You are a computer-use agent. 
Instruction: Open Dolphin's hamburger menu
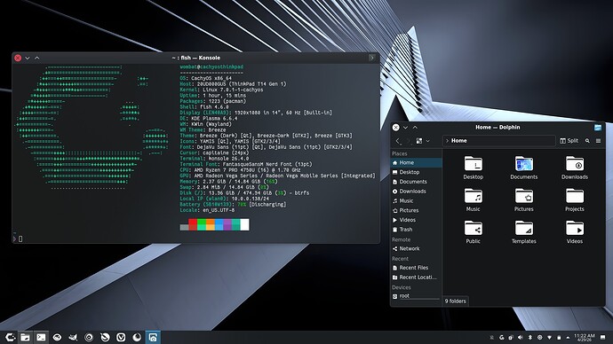coord(598,141)
